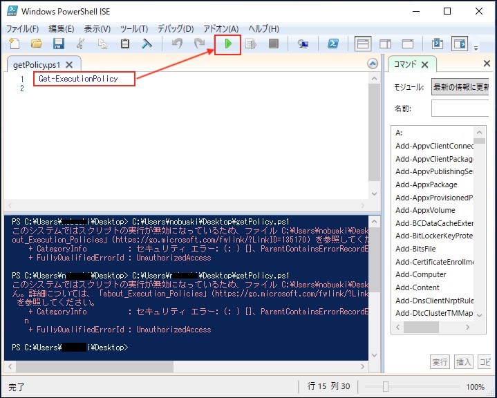
Task: Click console pane scrollbar up arrow
Action: [375, 222]
